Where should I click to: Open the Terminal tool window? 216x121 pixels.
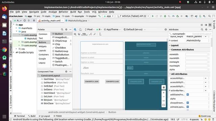[20, 116]
